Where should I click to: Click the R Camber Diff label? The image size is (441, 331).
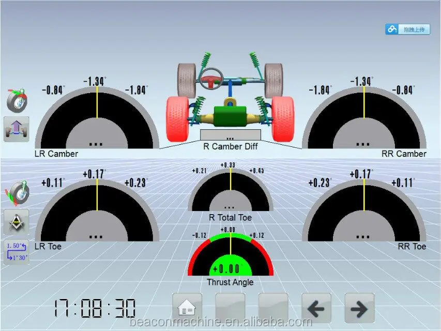pyautogui.click(x=231, y=146)
